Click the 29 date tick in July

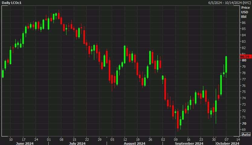100,140
